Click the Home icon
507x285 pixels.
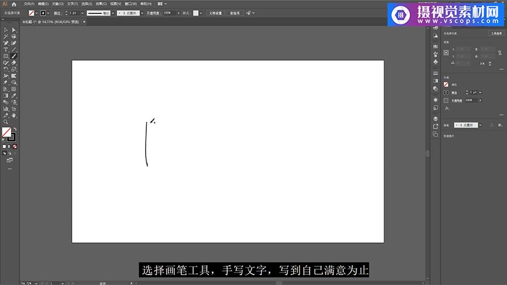click(x=14, y=4)
